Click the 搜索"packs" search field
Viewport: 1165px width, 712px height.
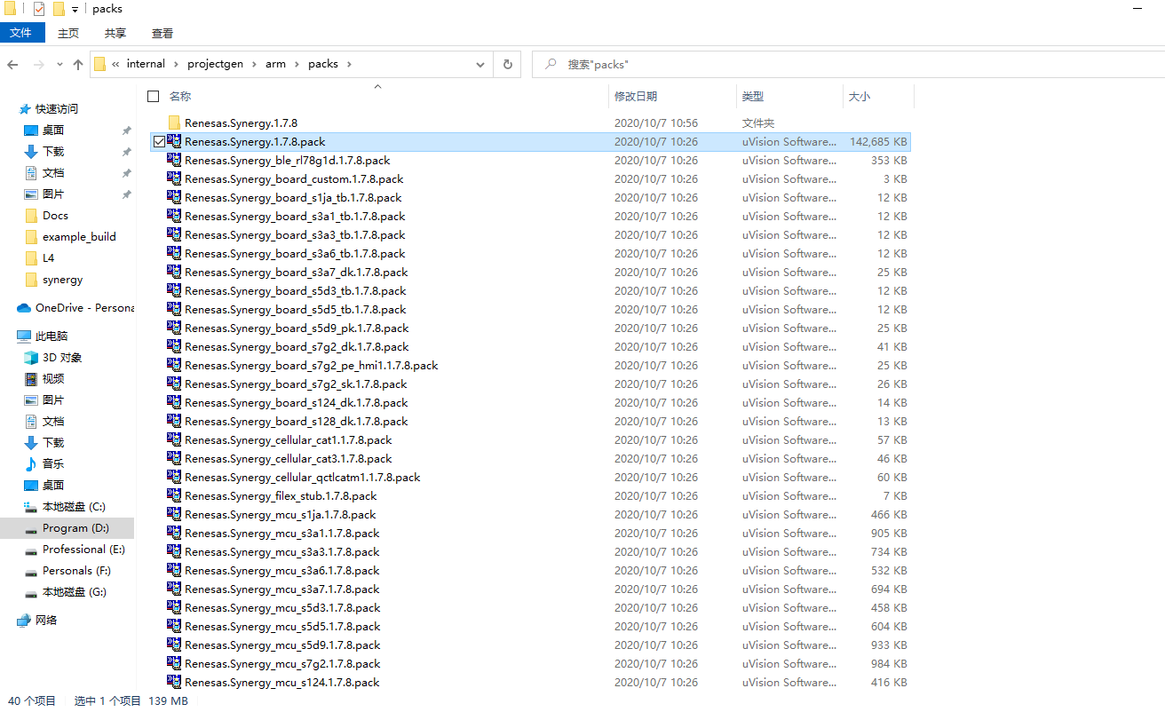(848, 64)
